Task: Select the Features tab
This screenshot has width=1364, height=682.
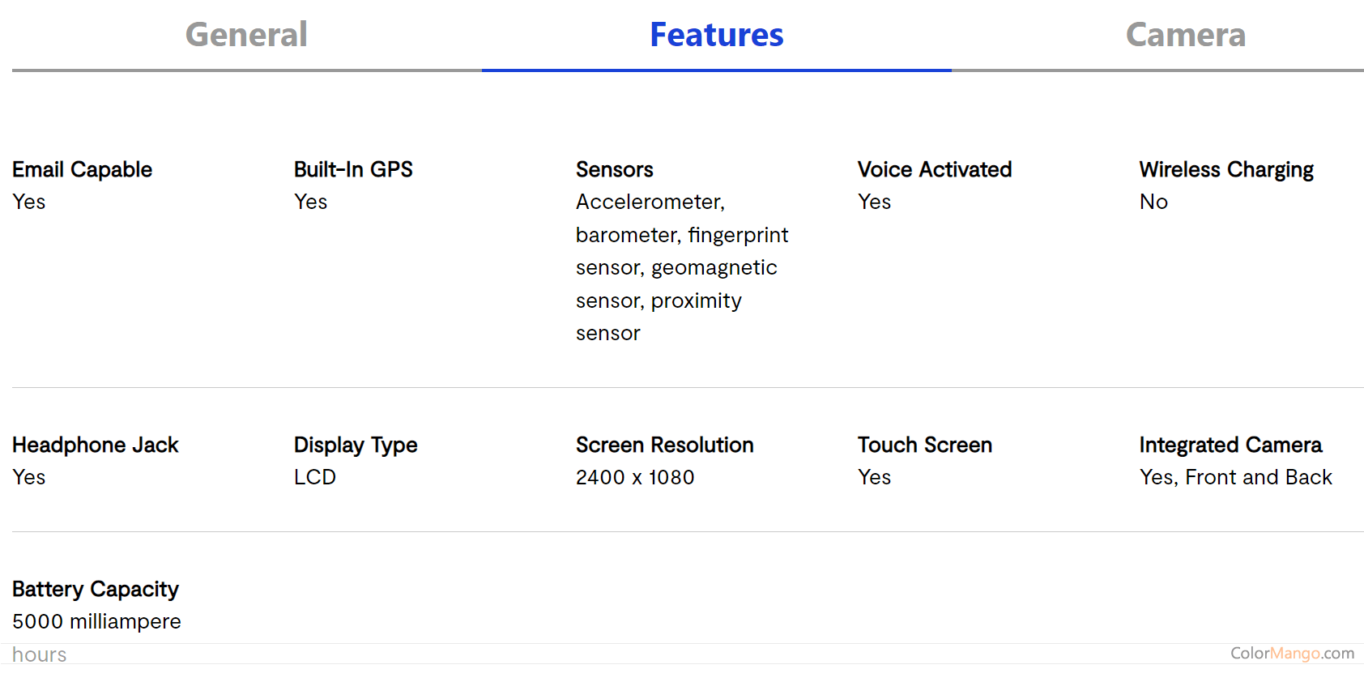Action: (716, 35)
